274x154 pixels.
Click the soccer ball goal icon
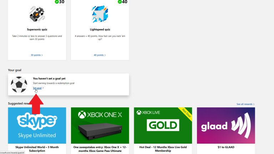pyautogui.click(x=19, y=84)
